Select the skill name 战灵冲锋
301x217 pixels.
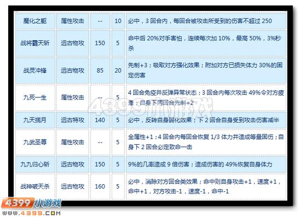tap(35, 71)
